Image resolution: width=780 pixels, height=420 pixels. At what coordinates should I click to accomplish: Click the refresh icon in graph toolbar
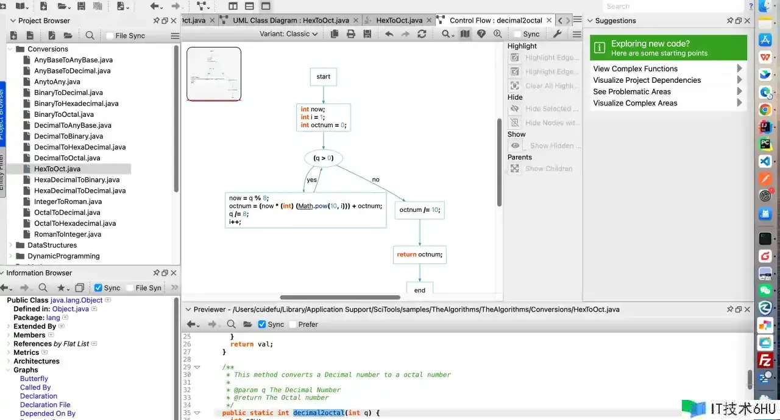[422, 34]
